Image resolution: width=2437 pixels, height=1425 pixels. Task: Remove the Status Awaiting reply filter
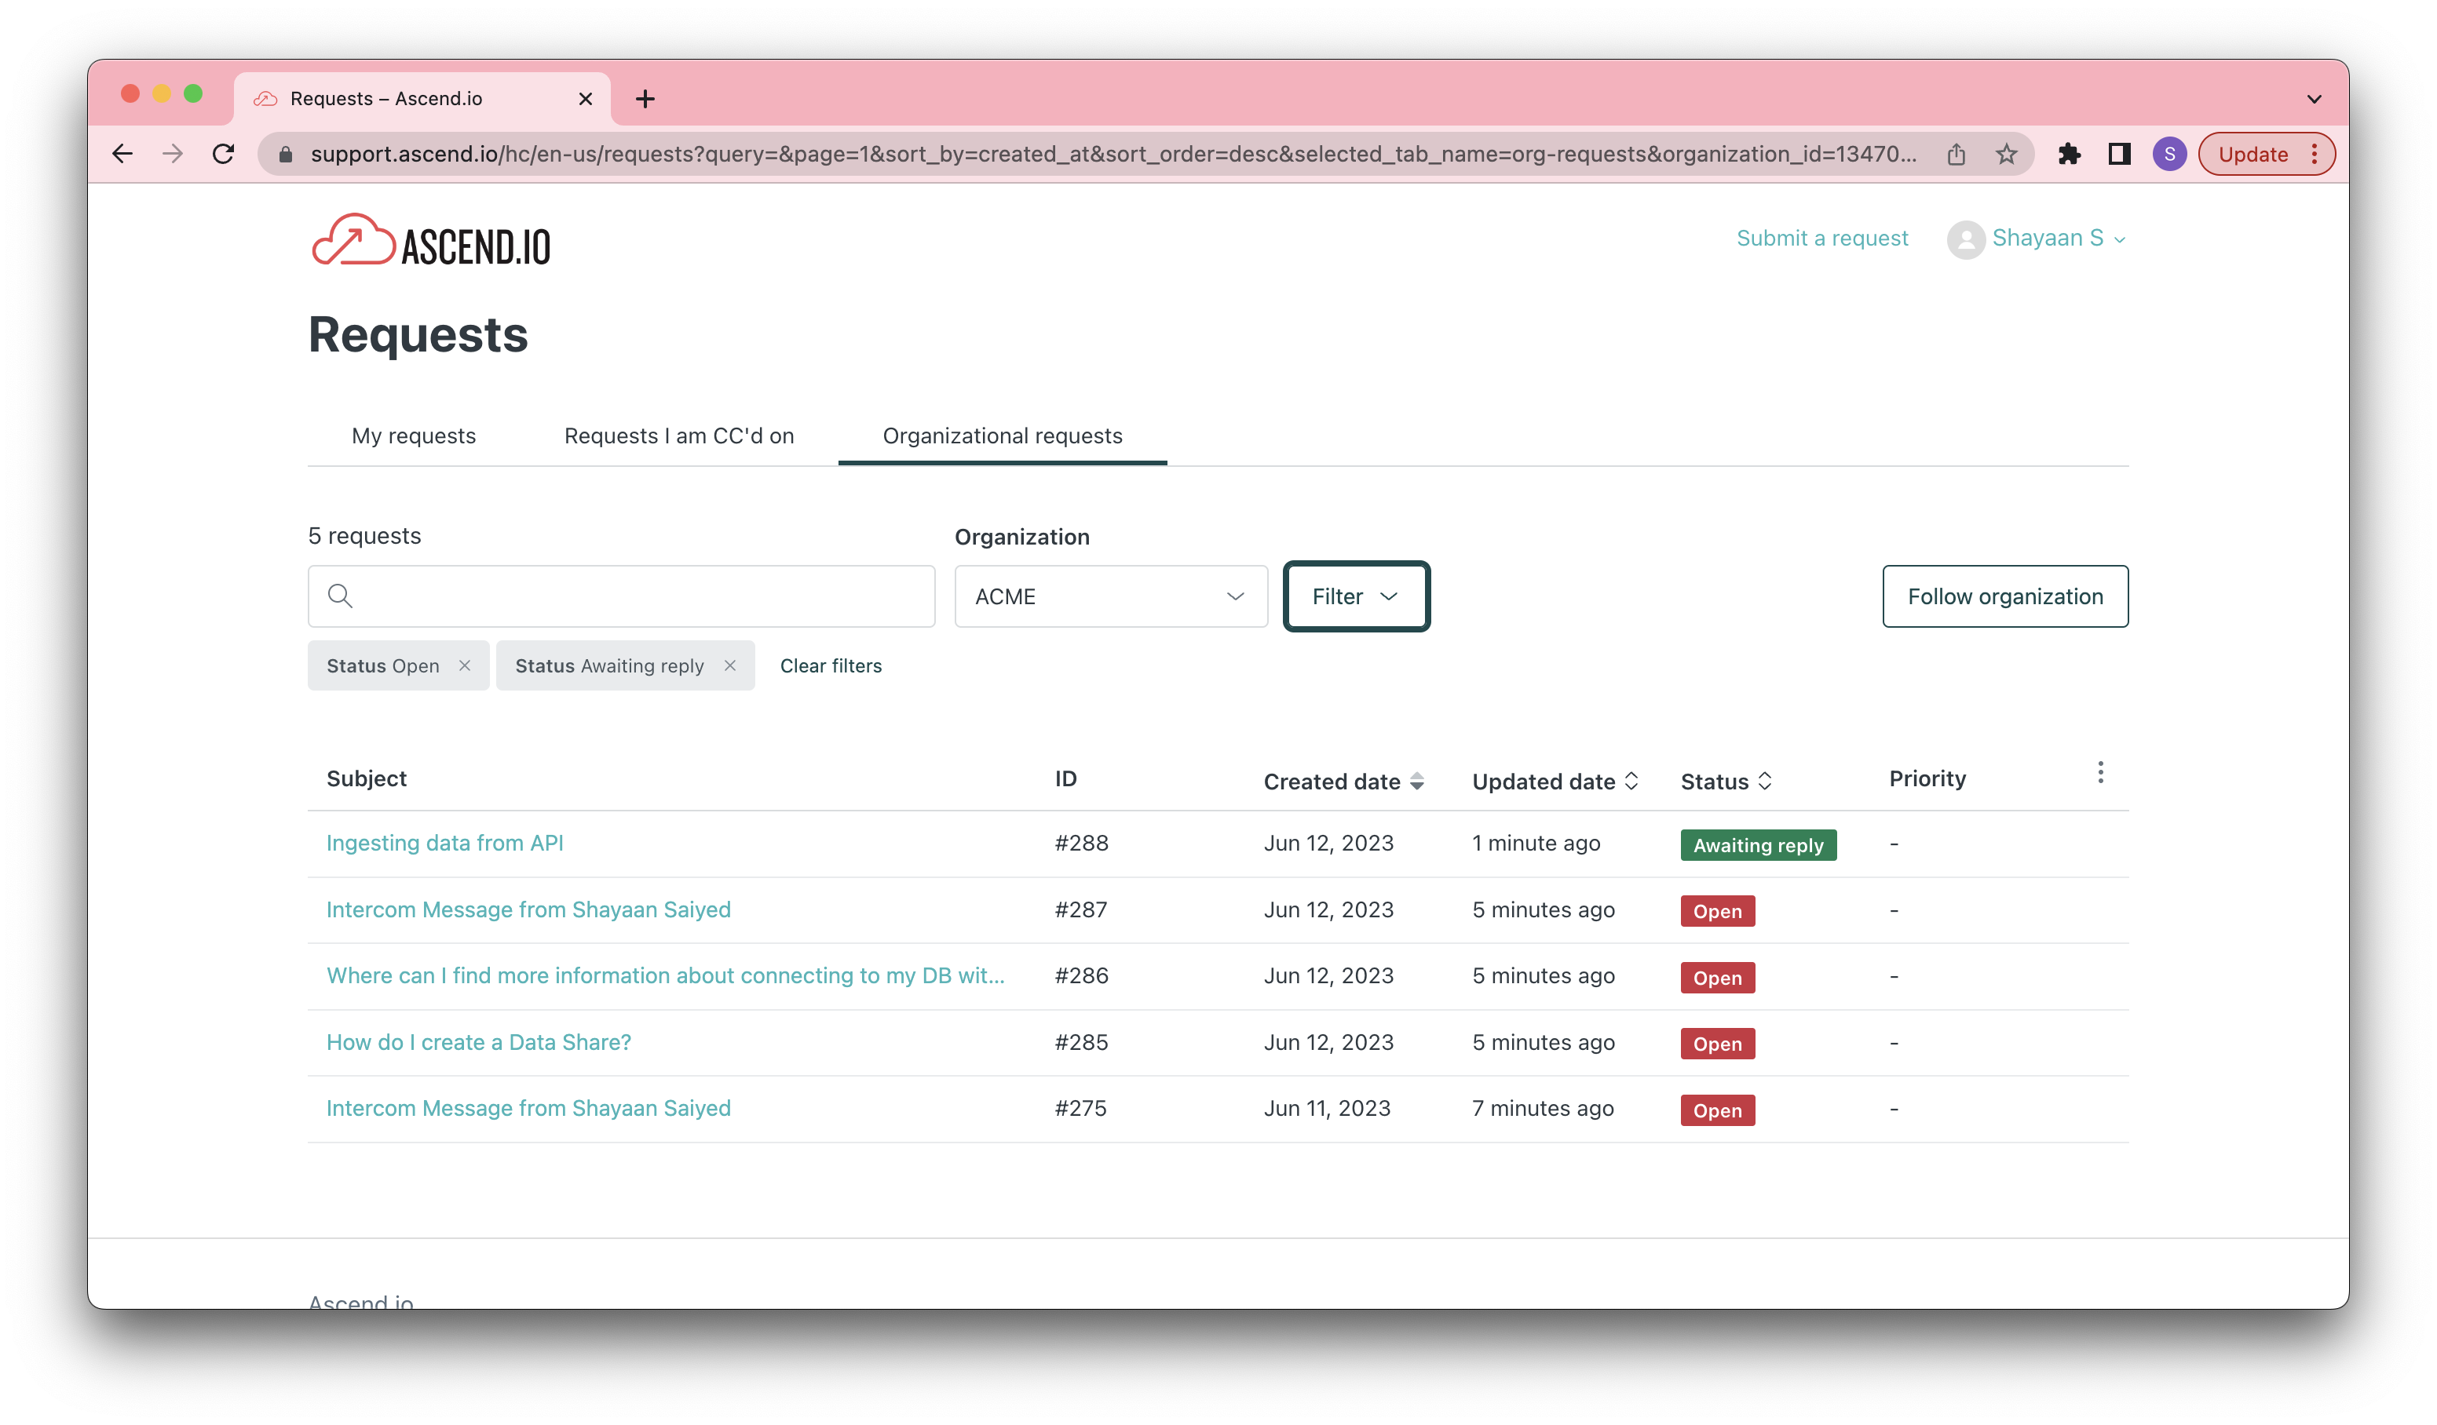[x=730, y=665]
